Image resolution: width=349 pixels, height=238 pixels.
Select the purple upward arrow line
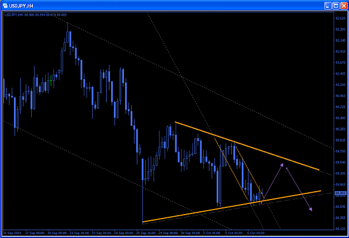coord(272,183)
